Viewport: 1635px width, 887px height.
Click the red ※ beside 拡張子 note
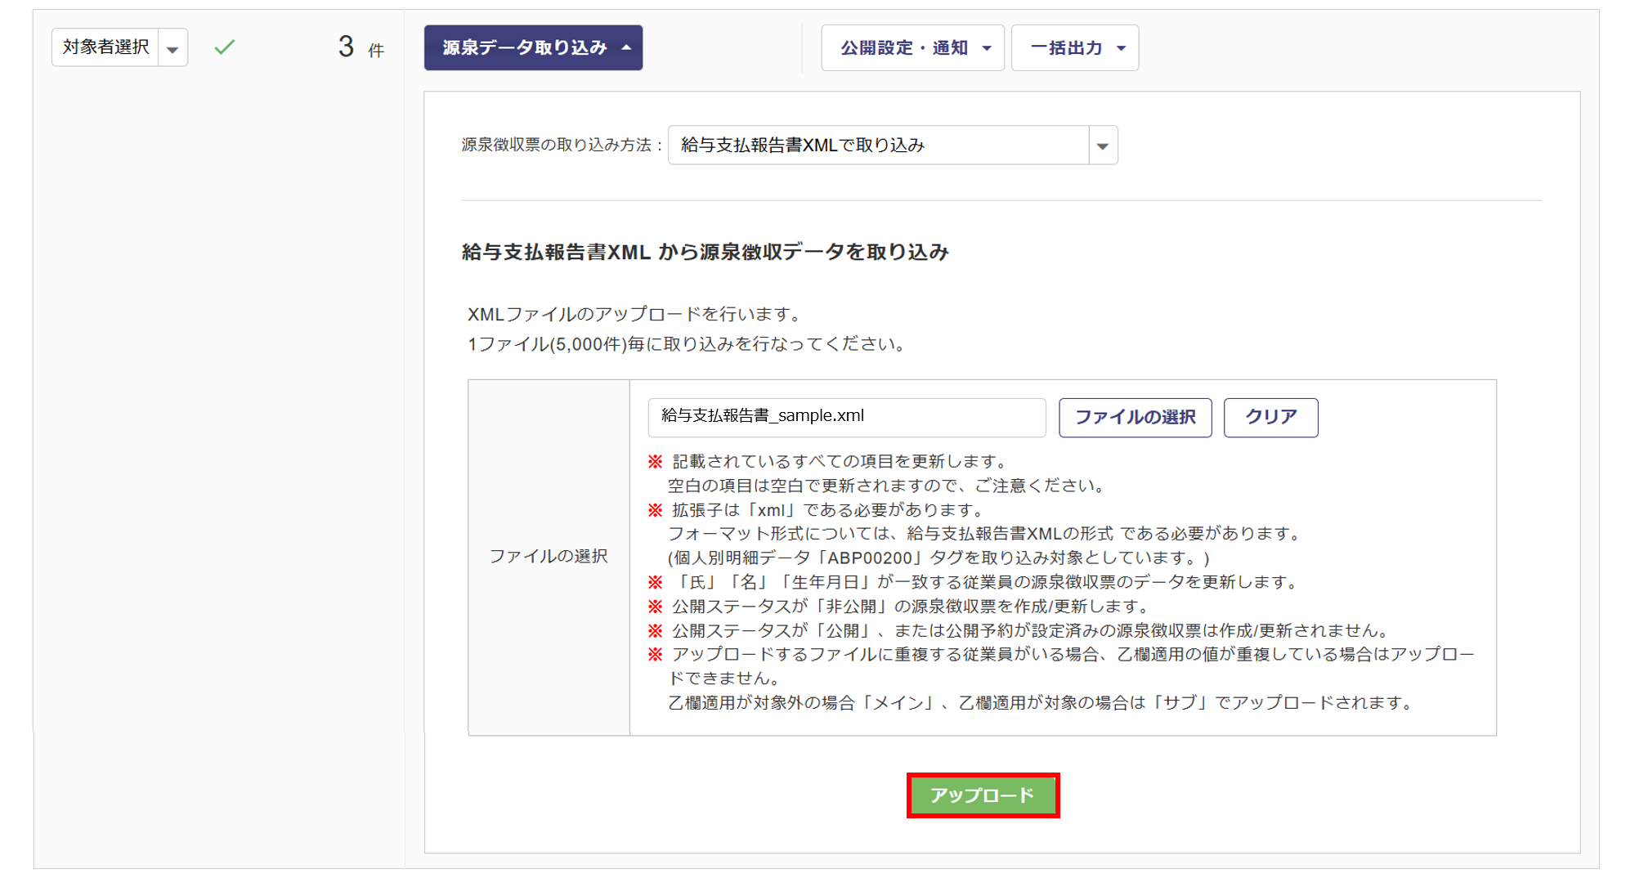coord(655,510)
